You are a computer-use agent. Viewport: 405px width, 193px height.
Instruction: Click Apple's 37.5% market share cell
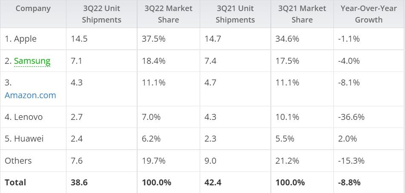pyautogui.click(x=154, y=39)
